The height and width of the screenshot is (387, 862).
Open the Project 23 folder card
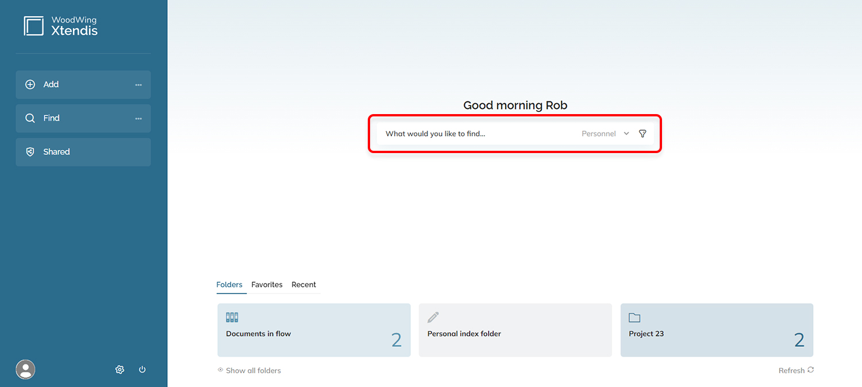pyautogui.click(x=717, y=330)
